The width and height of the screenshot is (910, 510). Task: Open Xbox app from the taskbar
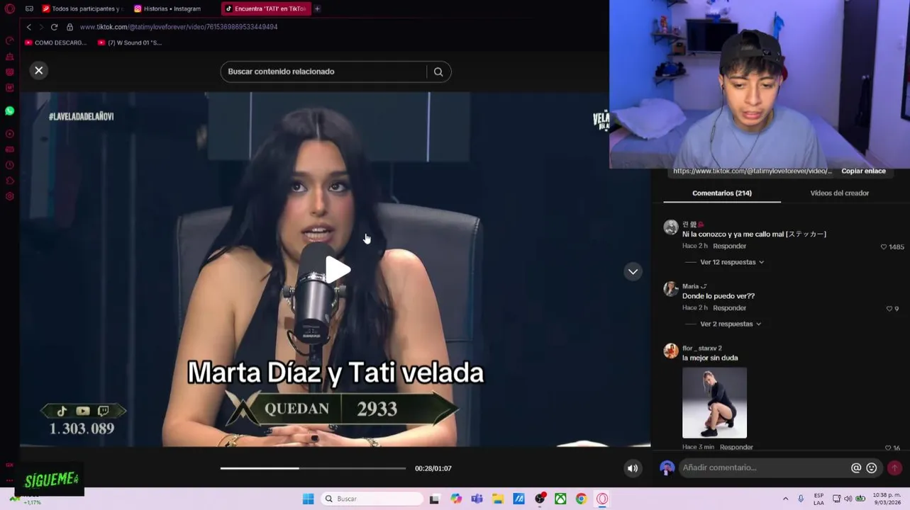coord(560,499)
